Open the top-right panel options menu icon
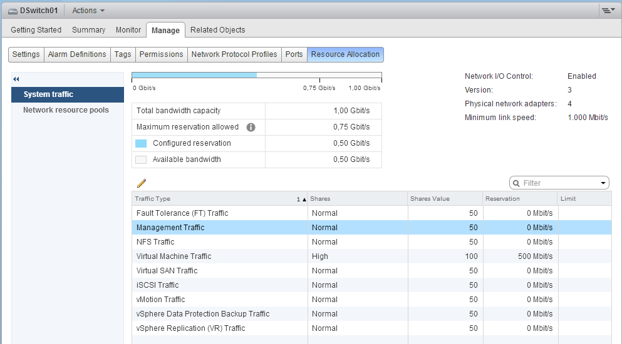The image size is (622, 344). click(606, 11)
